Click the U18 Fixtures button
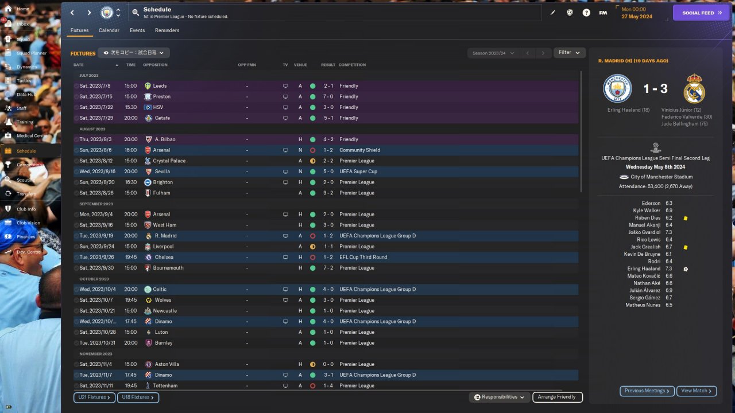This screenshot has height=413, width=735. pos(138,397)
